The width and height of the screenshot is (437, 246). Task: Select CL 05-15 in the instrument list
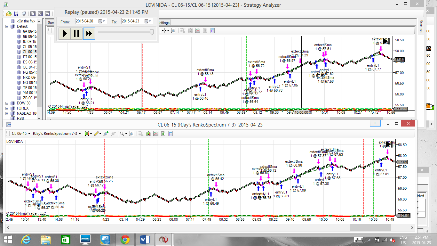click(x=29, y=47)
